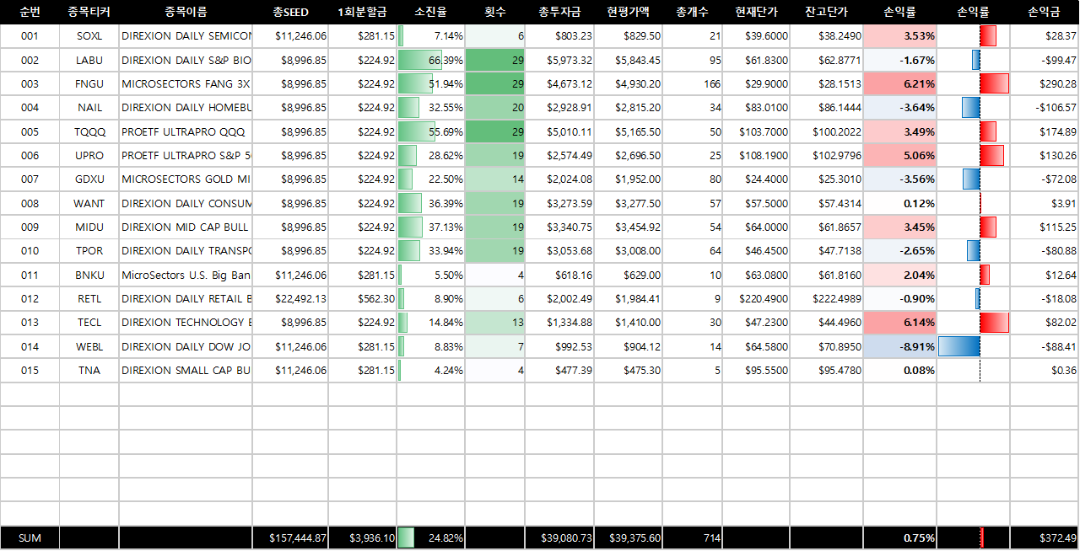This screenshot has width=1080, height=551.
Task: Click the $5,973.32 total investment cell
Action: coord(559,60)
